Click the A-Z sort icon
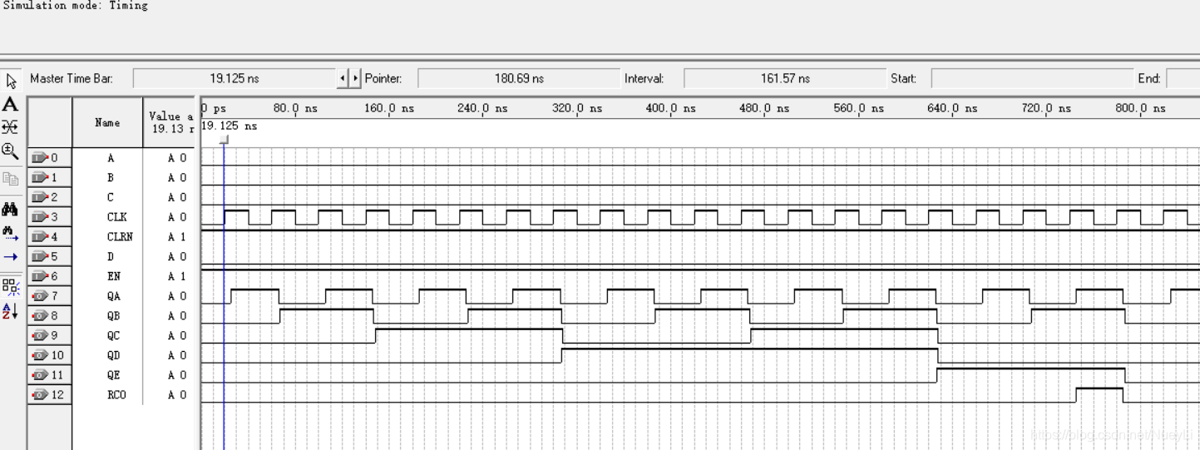The width and height of the screenshot is (1200, 450). (x=10, y=311)
